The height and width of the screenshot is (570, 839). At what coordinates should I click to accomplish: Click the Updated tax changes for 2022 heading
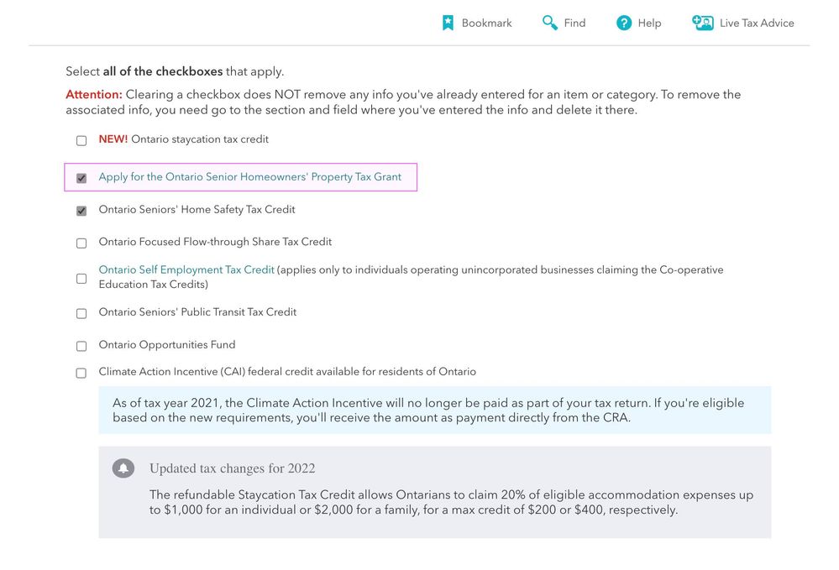click(x=232, y=468)
